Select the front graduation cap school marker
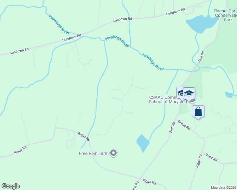 click(189, 94)
